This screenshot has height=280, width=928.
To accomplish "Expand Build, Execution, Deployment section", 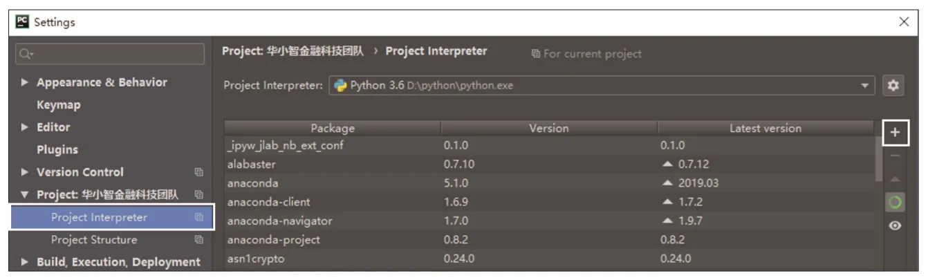I will [x=25, y=262].
